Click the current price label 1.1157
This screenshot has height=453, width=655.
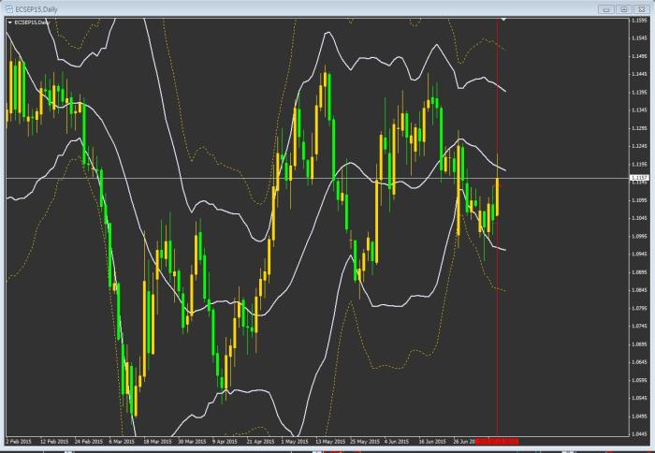pyautogui.click(x=639, y=178)
